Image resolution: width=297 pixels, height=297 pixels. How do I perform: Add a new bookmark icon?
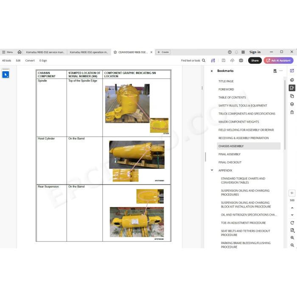(x=275, y=71)
